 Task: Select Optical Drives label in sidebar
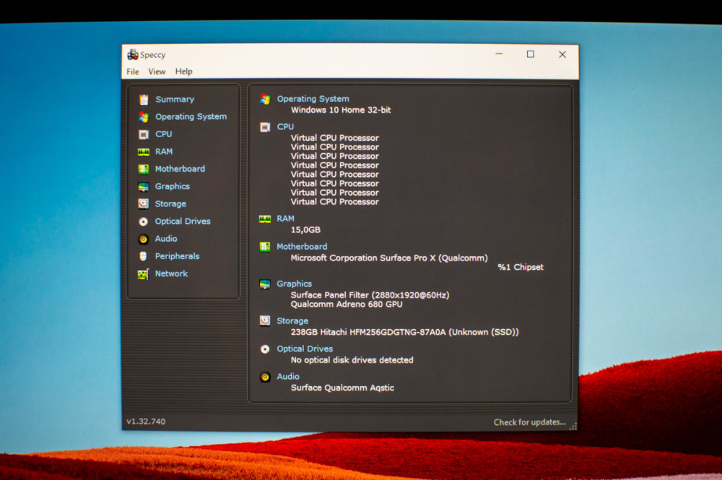[x=183, y=222]
